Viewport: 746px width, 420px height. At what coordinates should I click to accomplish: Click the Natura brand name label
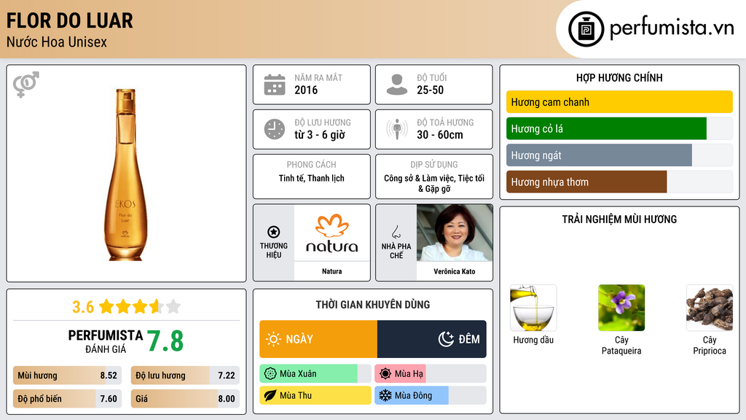coord(332,271)
